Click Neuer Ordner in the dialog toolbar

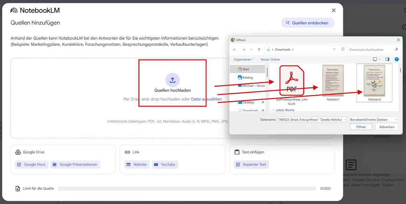click(271, 59)
